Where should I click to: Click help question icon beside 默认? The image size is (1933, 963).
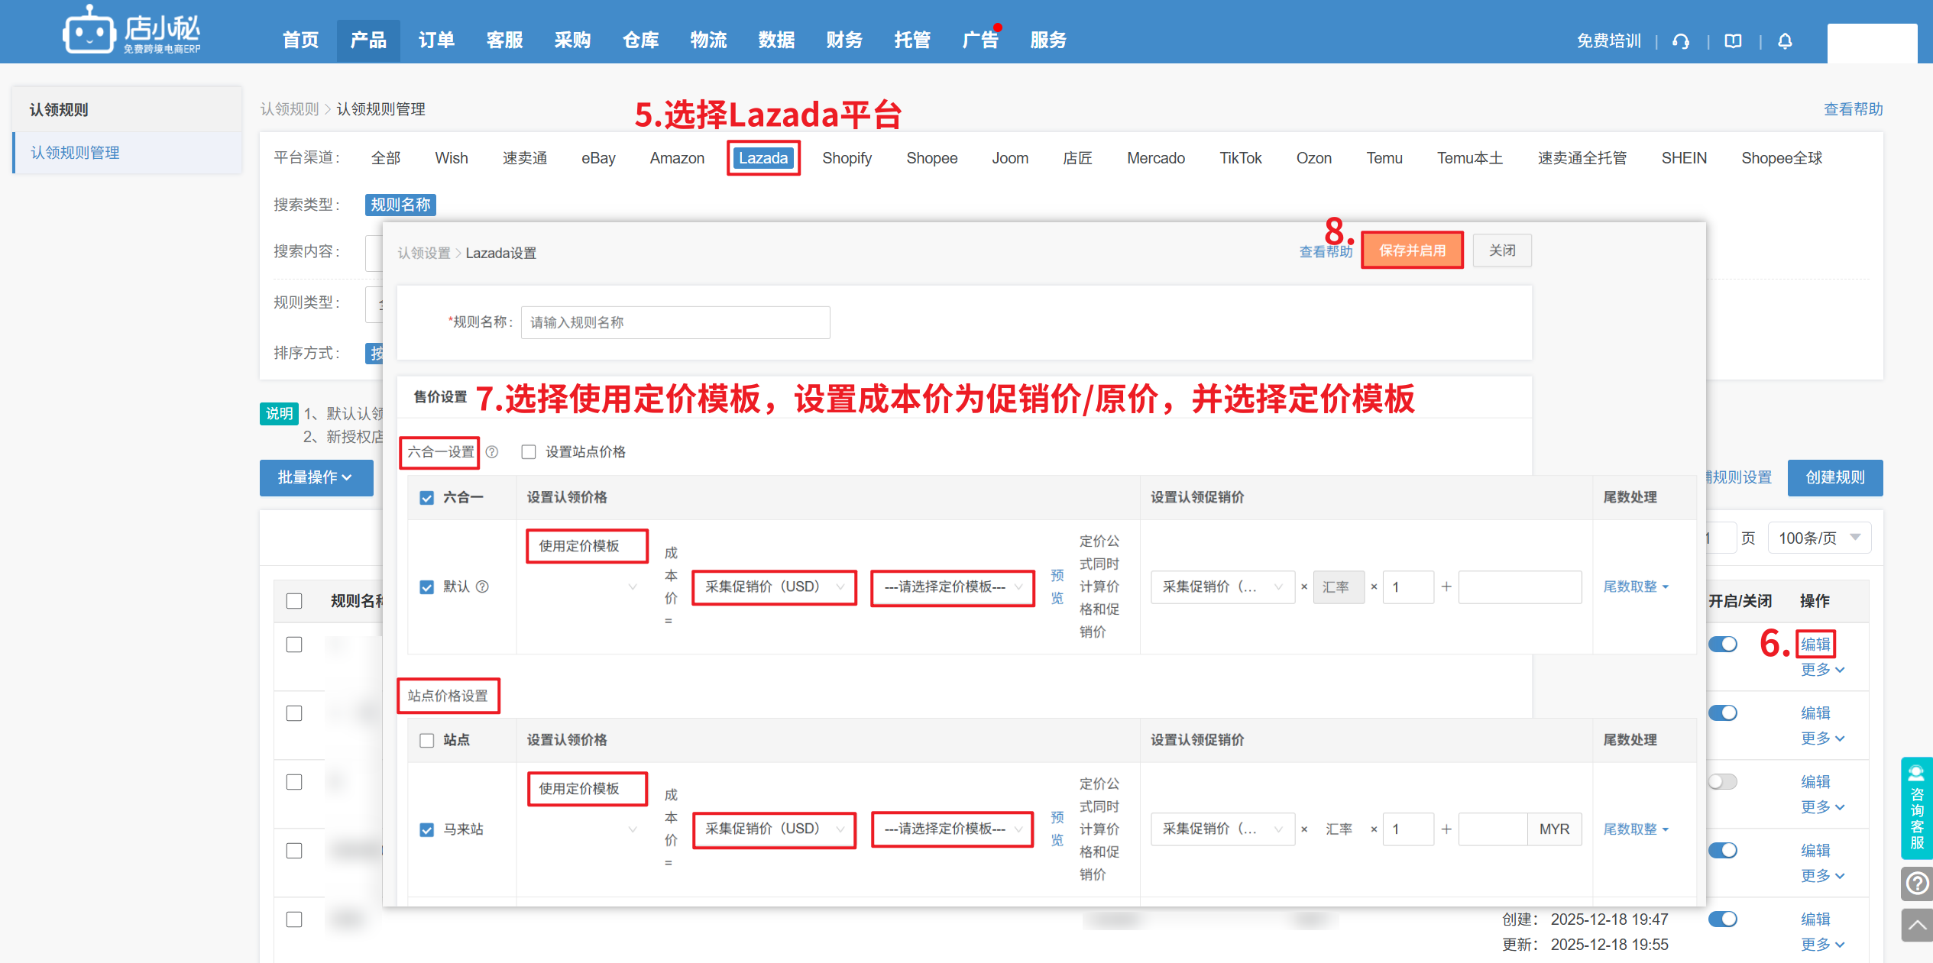tap(482, 587)
